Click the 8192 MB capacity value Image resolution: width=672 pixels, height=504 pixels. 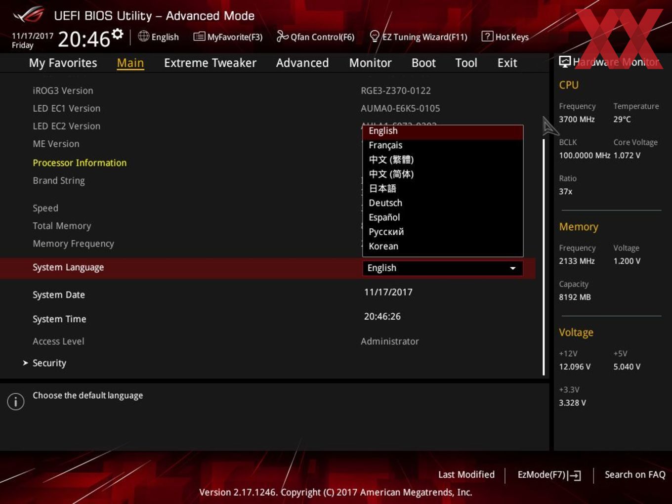click(575, 297)
